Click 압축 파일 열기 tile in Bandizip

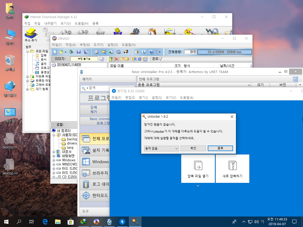pos(198,168)
